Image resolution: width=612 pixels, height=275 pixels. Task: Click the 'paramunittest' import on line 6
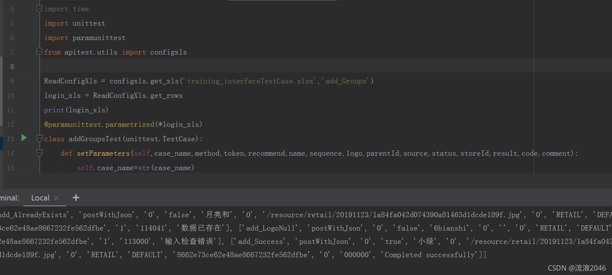tap(99, 38)
